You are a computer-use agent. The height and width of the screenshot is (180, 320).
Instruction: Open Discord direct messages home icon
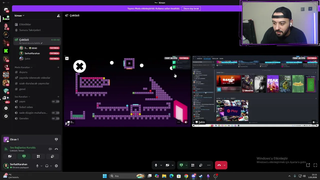click(x=6, y=10)
